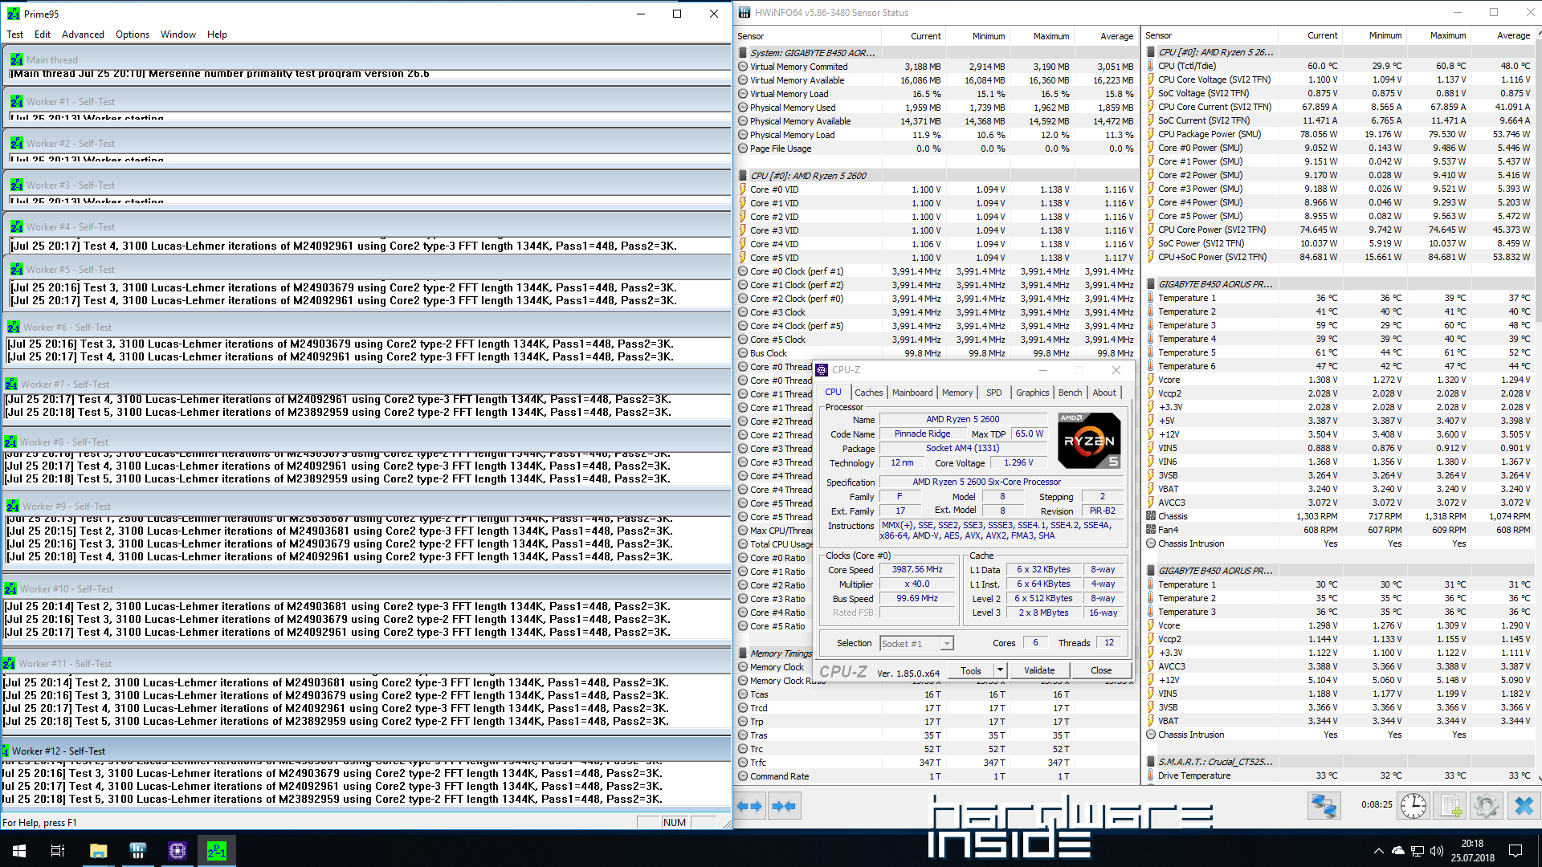Switch to CPU-Z taskbar icon
This screenshot has height=867, width=1542.
pos(177,850)
